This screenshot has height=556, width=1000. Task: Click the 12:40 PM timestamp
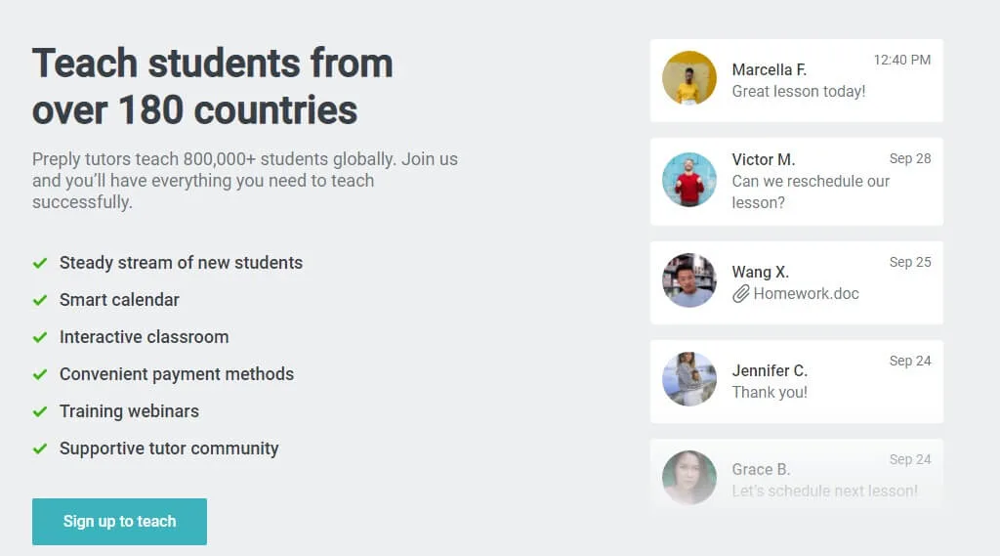click(901, 60)
